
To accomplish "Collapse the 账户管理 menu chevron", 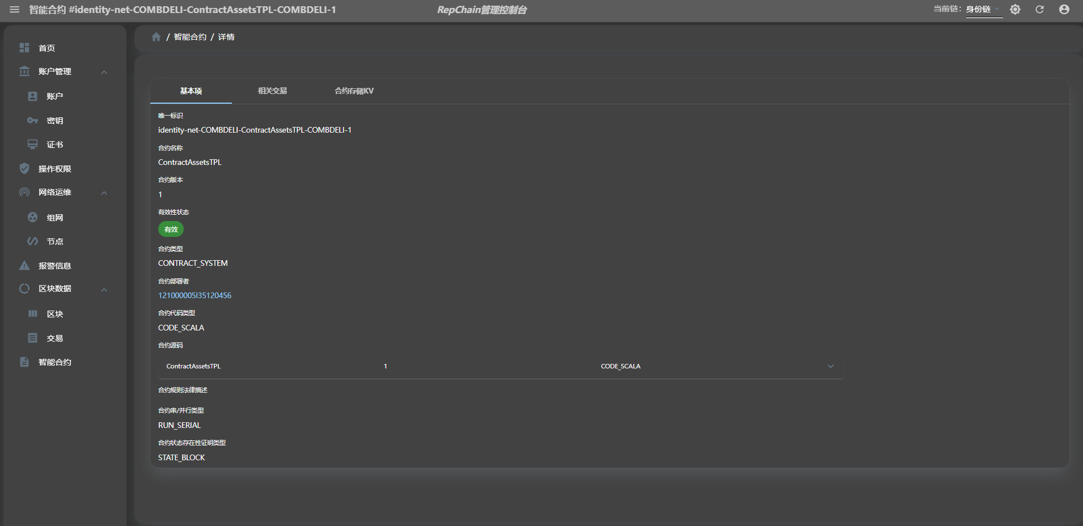I will click(x=104, y=72).
